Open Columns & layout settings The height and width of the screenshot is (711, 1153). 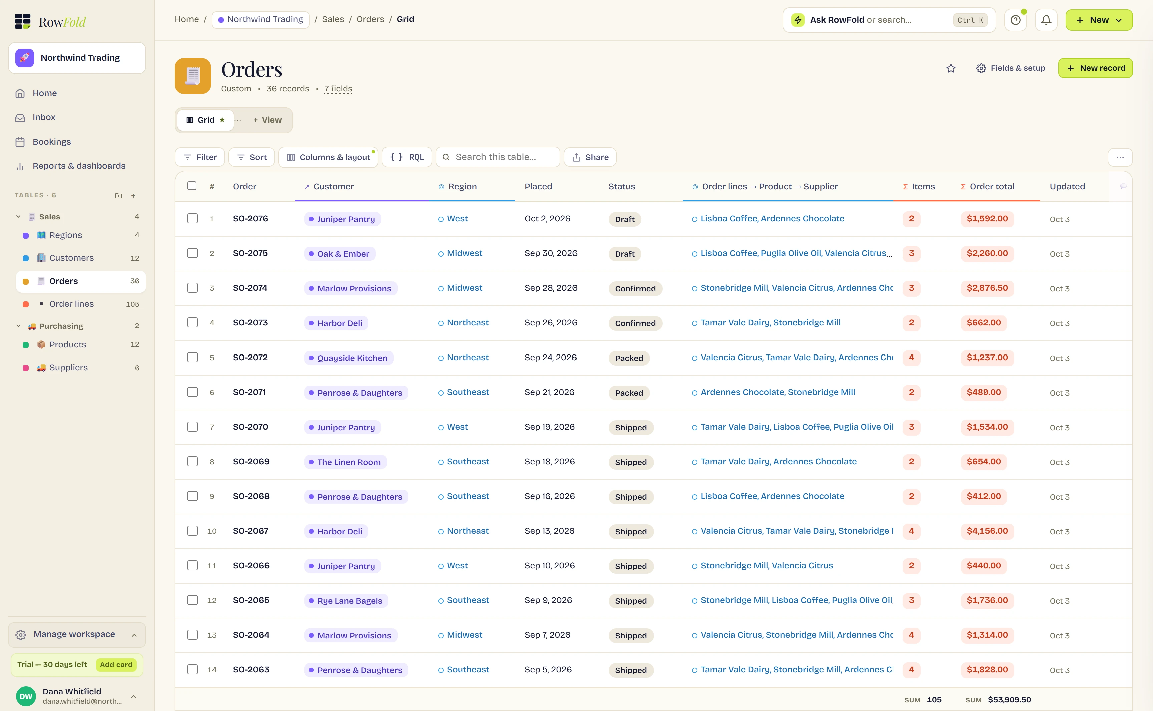point(328,157)
